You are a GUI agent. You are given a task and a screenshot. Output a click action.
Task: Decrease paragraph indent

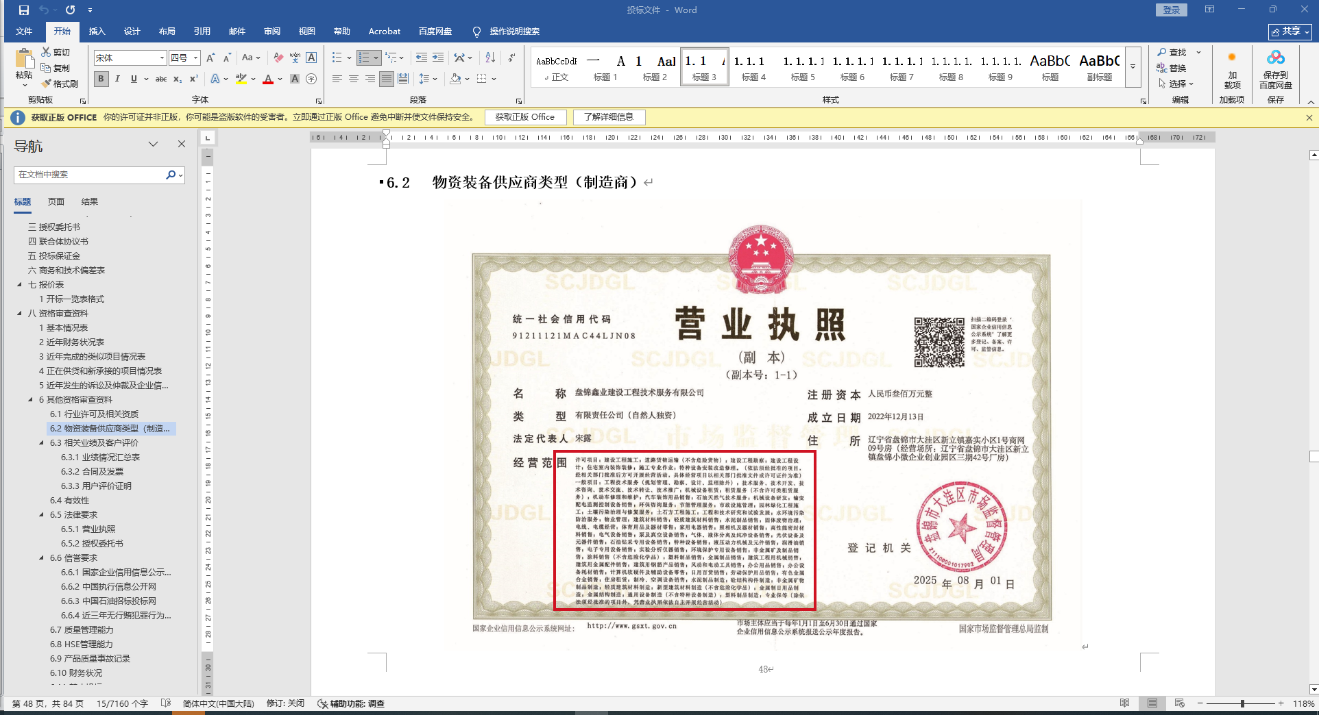(421, 58)
